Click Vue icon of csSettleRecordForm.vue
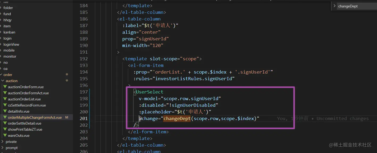 pos(5,105)
